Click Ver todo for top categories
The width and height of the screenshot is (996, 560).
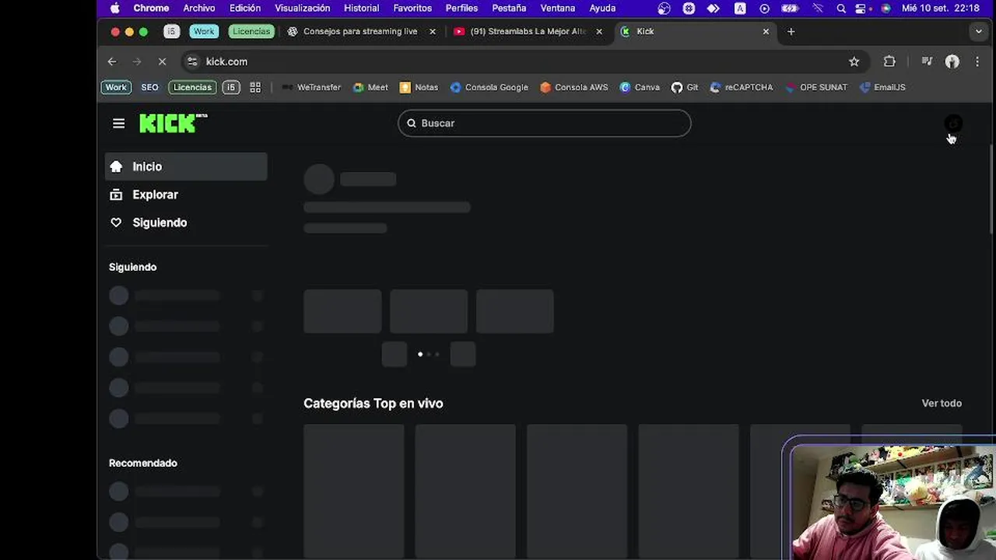click(x=942, y=403)
